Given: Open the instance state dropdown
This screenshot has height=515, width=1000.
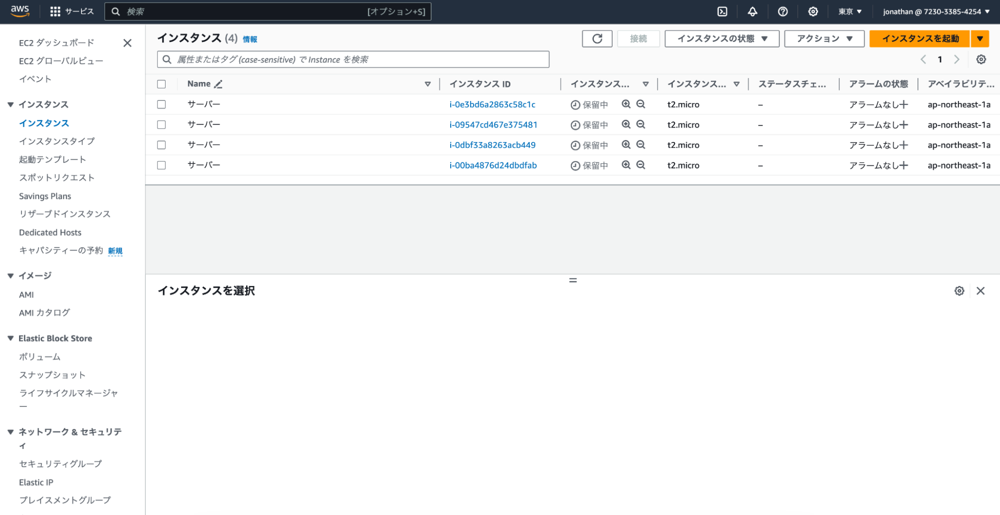Looking at the screenshot, I should coord(722,38).
